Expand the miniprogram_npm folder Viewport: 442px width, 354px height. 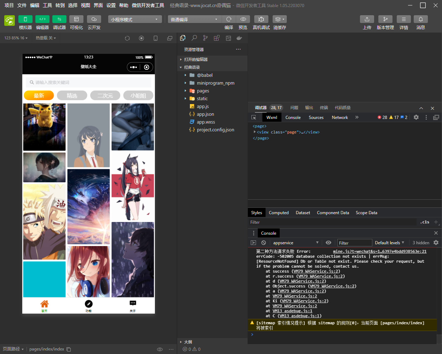point(212,83)
